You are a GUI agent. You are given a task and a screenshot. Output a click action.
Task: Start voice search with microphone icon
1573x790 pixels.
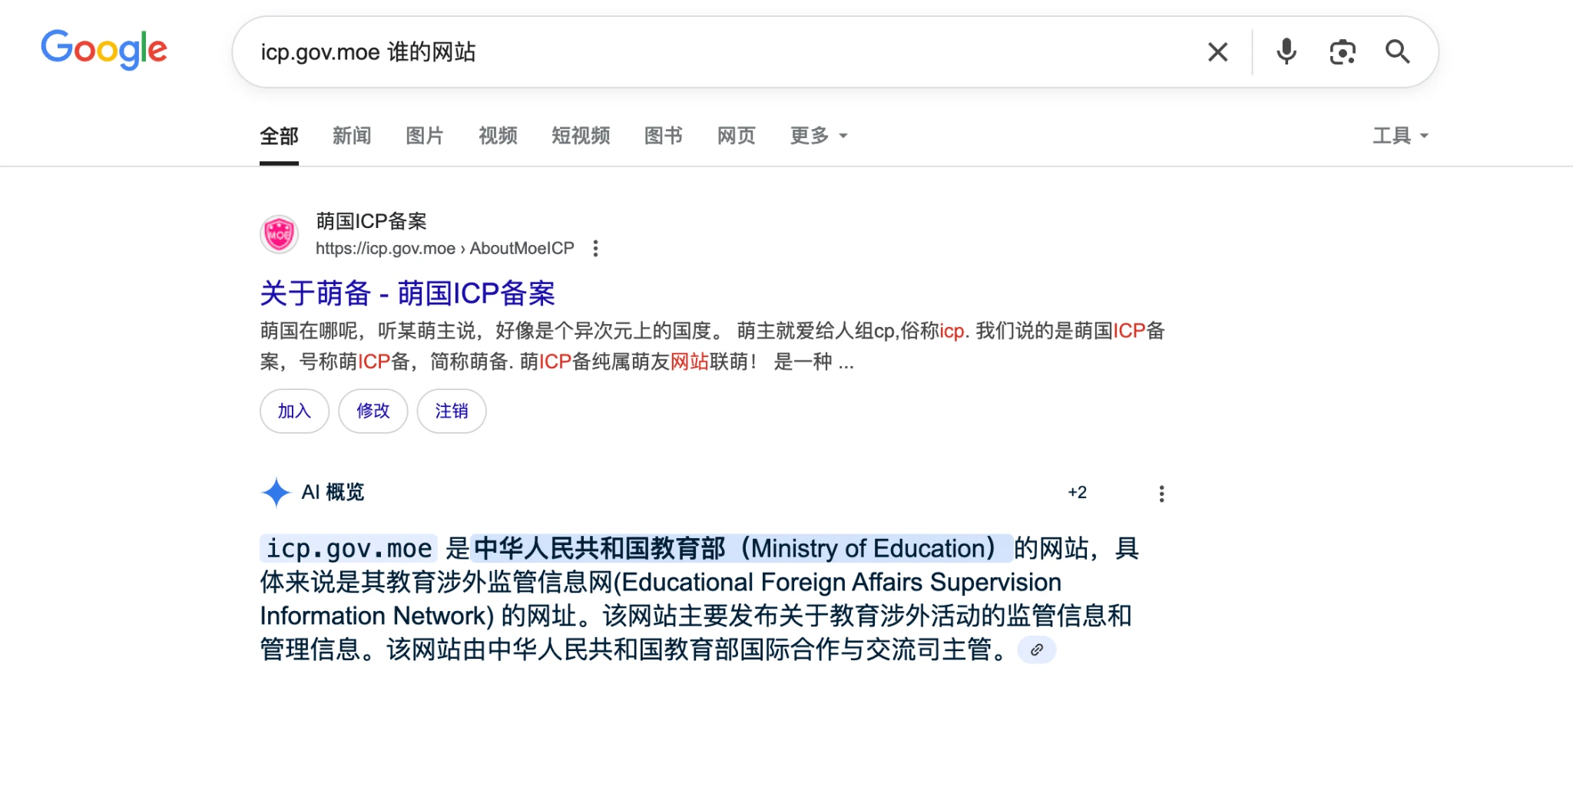[x=1287, y=52]
